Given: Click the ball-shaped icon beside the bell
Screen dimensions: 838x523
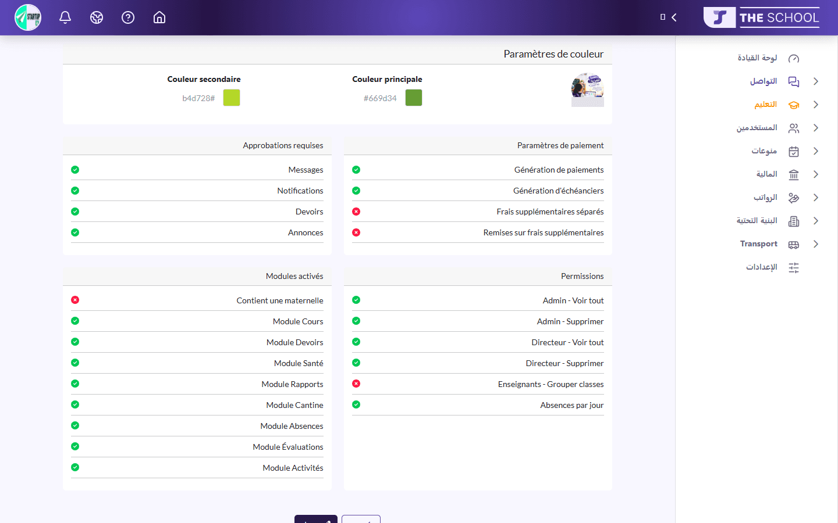Looking at the screenshot, I should 97,17.
